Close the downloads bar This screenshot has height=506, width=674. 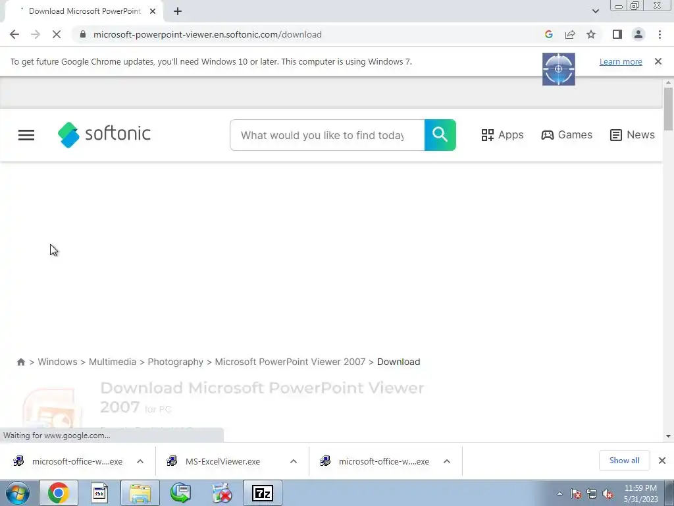[662, 461]
